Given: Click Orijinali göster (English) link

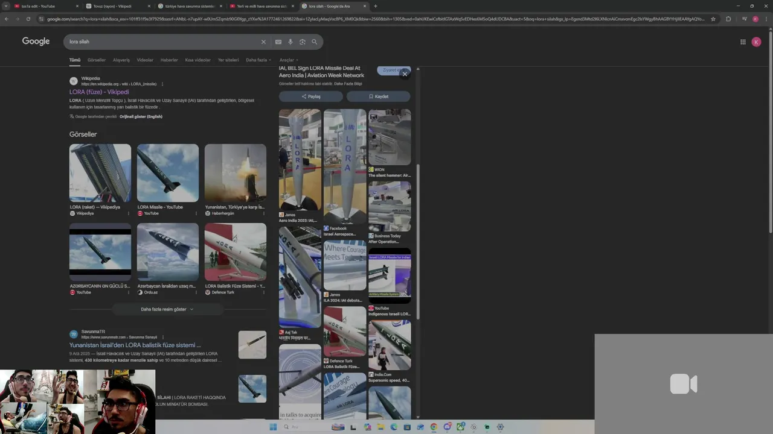Looking at the screenshot, I should coord(141,116).
